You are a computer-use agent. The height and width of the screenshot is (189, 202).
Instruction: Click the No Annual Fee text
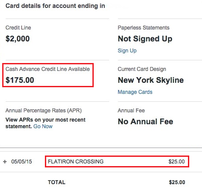pyautogui.click(x=146, y=122)
